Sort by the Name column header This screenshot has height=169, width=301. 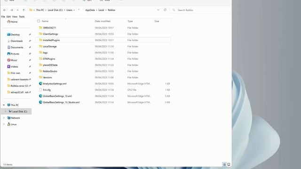45,21
